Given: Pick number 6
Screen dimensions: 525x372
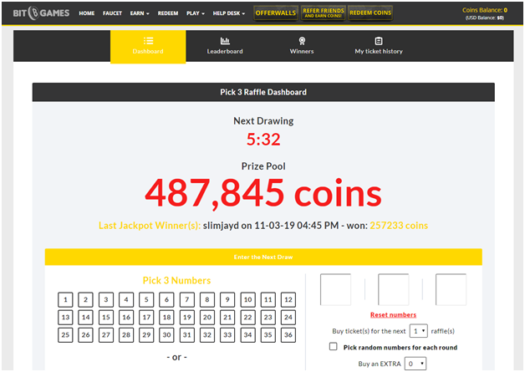Looking at the screenshot, I should 166,299.
